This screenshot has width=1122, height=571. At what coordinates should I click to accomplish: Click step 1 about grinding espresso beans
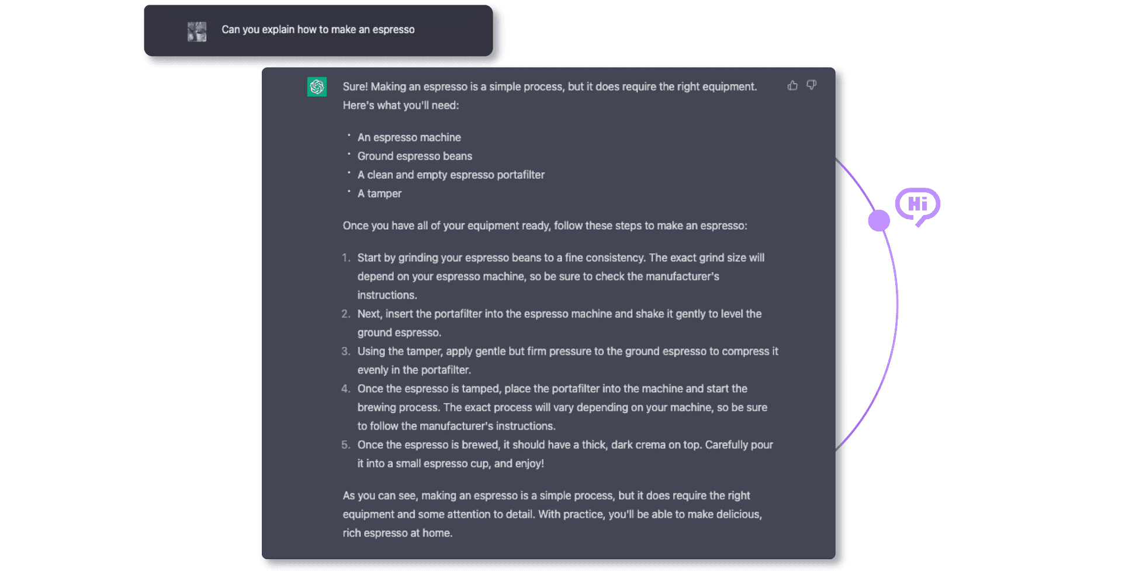click(x=560, y=276)
